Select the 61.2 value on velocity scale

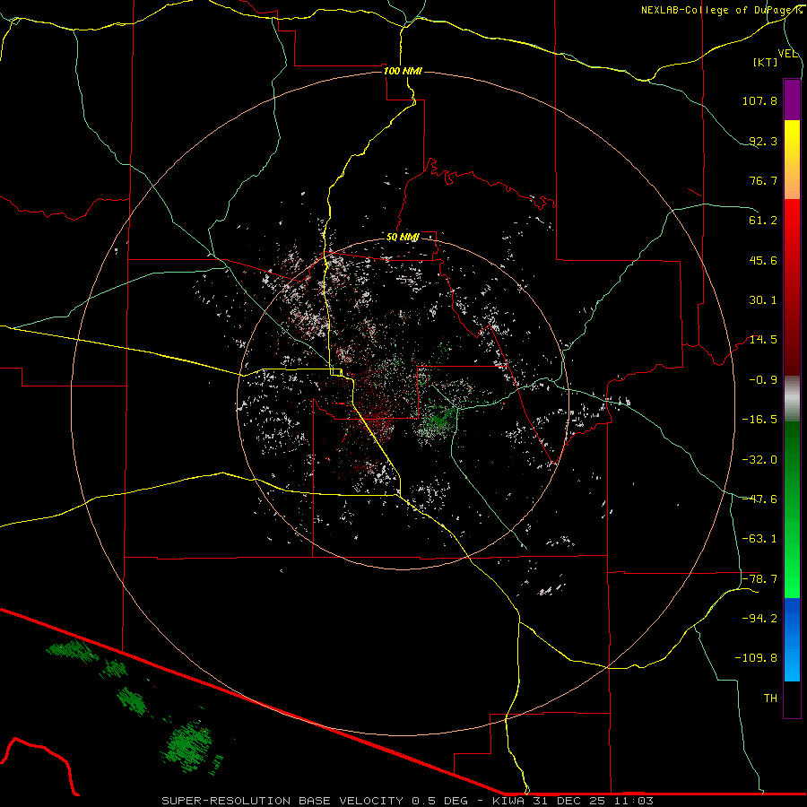coord(763,221)
